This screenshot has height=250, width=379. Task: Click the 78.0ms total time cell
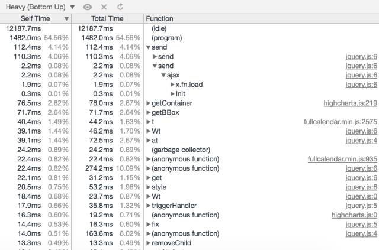(101, 103)
